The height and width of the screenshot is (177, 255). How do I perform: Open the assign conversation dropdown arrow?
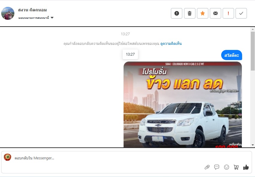tap(52, 18)
